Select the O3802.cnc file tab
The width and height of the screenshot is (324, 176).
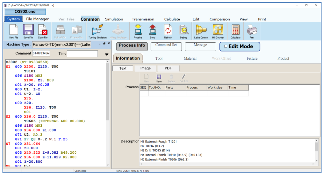[25, 12]
